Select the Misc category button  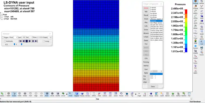tap(146, 22)
